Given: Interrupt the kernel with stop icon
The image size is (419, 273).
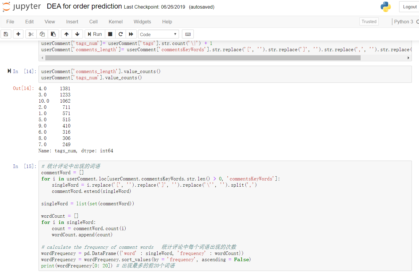Looking at the screenshot, I should tap(110, 34).
